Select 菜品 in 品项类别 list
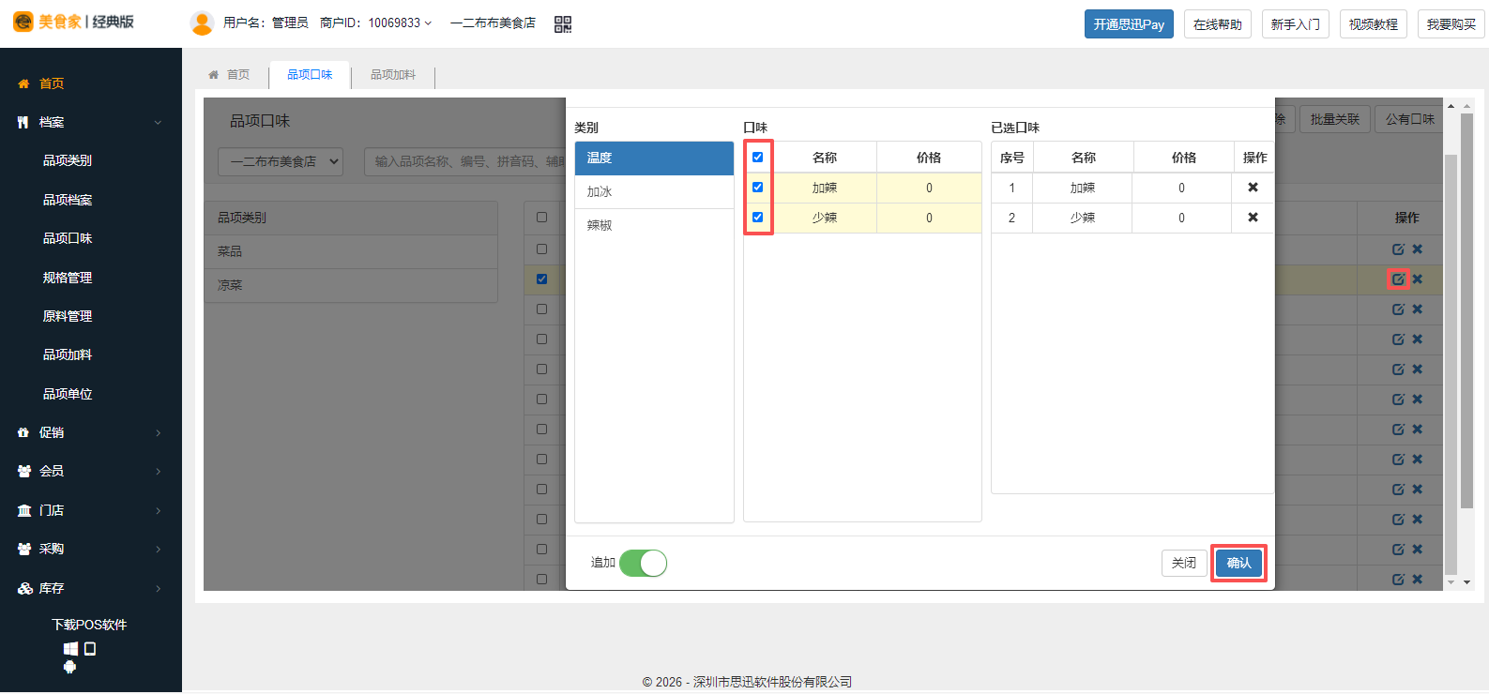The image size is (1489, 694). tap(351, 252)
